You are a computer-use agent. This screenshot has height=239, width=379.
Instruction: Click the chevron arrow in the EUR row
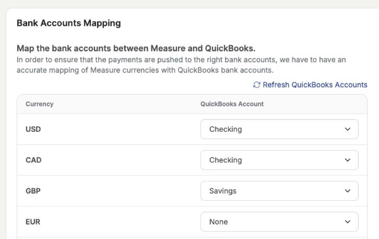(348, 222)
